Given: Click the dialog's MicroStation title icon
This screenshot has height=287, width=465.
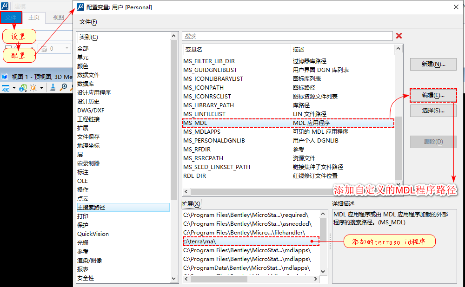Looking at the screenshot, I should [x=80, y=7].
